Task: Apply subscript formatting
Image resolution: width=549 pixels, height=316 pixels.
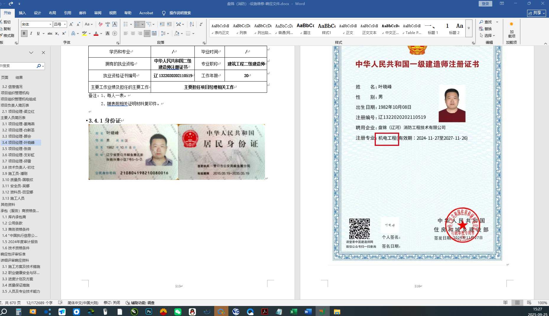Action: [57, 33]
